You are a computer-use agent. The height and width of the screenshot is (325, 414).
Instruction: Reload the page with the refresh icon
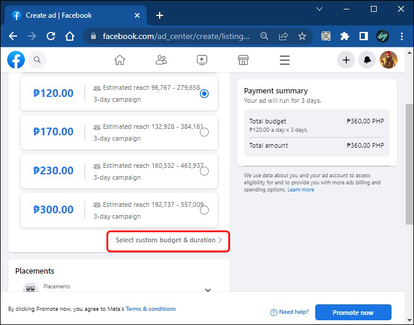pos(51,36)
